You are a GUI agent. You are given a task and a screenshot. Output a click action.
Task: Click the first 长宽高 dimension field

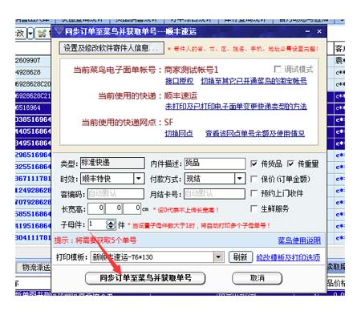pyautogui.click(x=95, y=208)
